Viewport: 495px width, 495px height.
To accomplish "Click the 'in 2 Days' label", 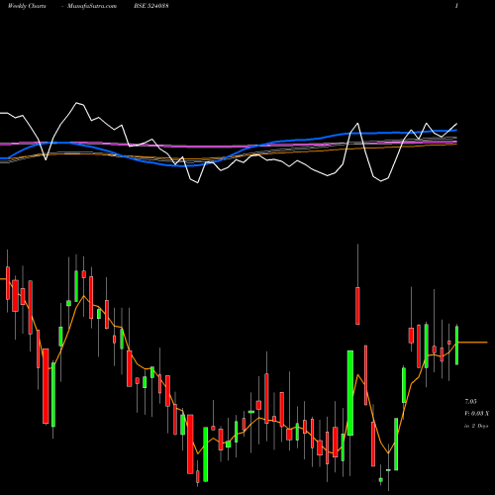I will (x=476, y=426).
